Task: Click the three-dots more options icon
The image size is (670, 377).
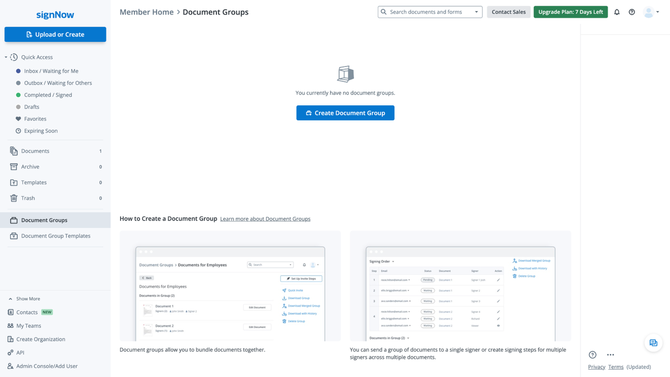Action: coord(610,354)
